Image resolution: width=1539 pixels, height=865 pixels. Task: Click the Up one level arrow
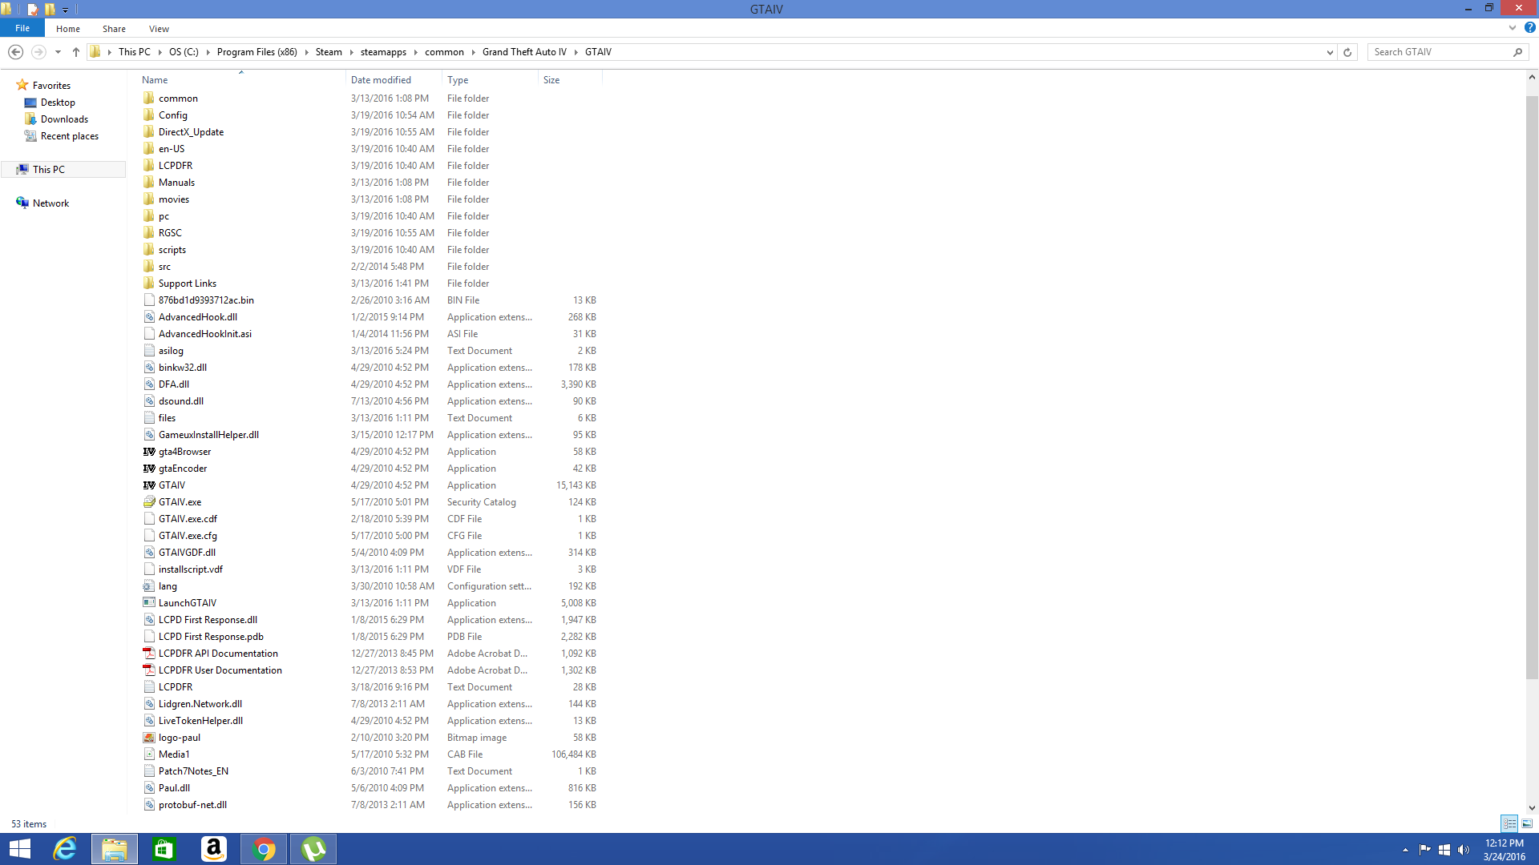tap(76, 52)
